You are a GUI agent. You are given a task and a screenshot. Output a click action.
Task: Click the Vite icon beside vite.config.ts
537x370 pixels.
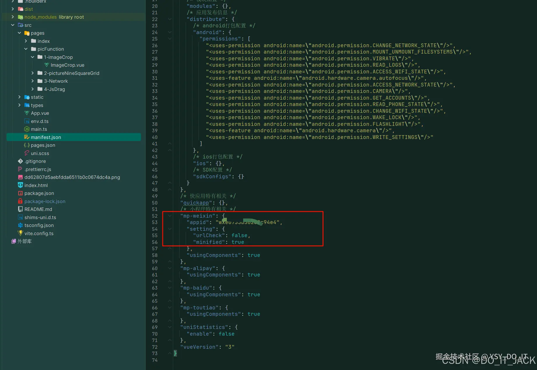point(20,233)
